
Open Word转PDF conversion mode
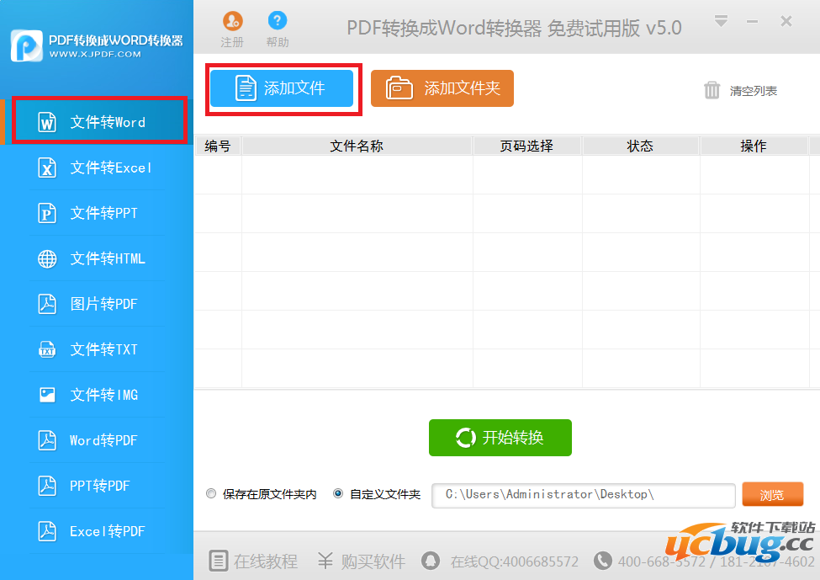pos(97,440)
